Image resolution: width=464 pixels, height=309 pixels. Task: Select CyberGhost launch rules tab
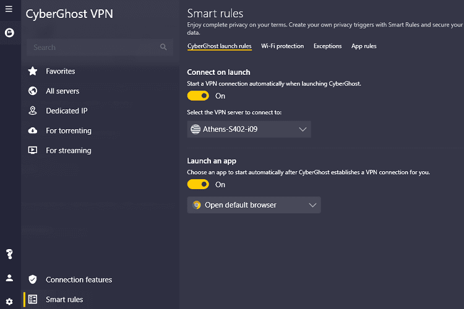point(220,46)
